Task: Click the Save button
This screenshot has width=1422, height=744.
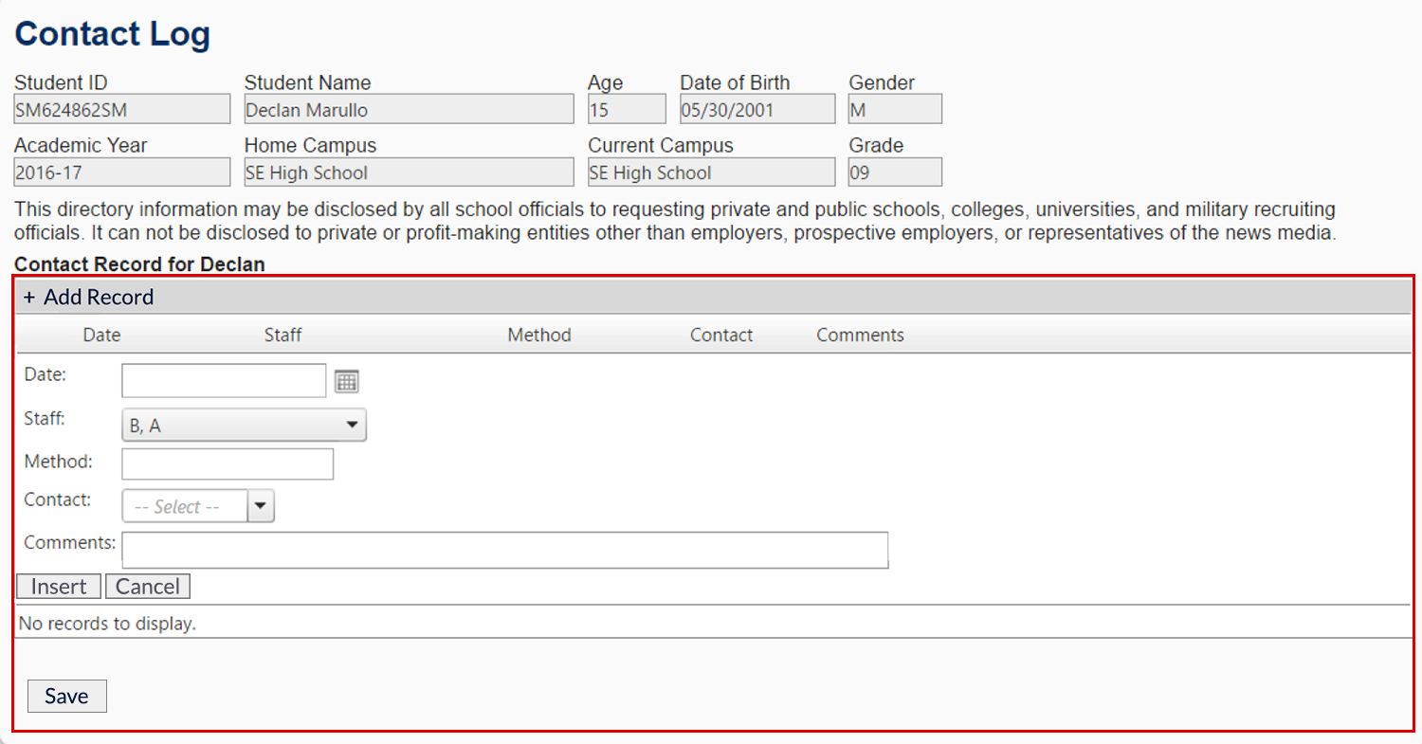Action: tap(66, 697)
